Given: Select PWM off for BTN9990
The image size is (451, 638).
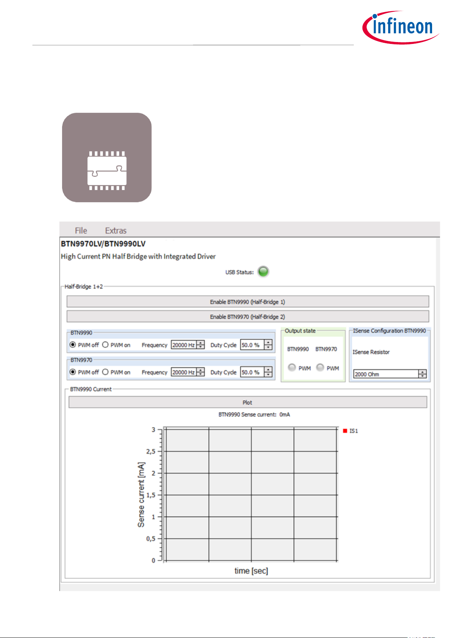Looking at the screenshot, I should (x=73, y=345).
